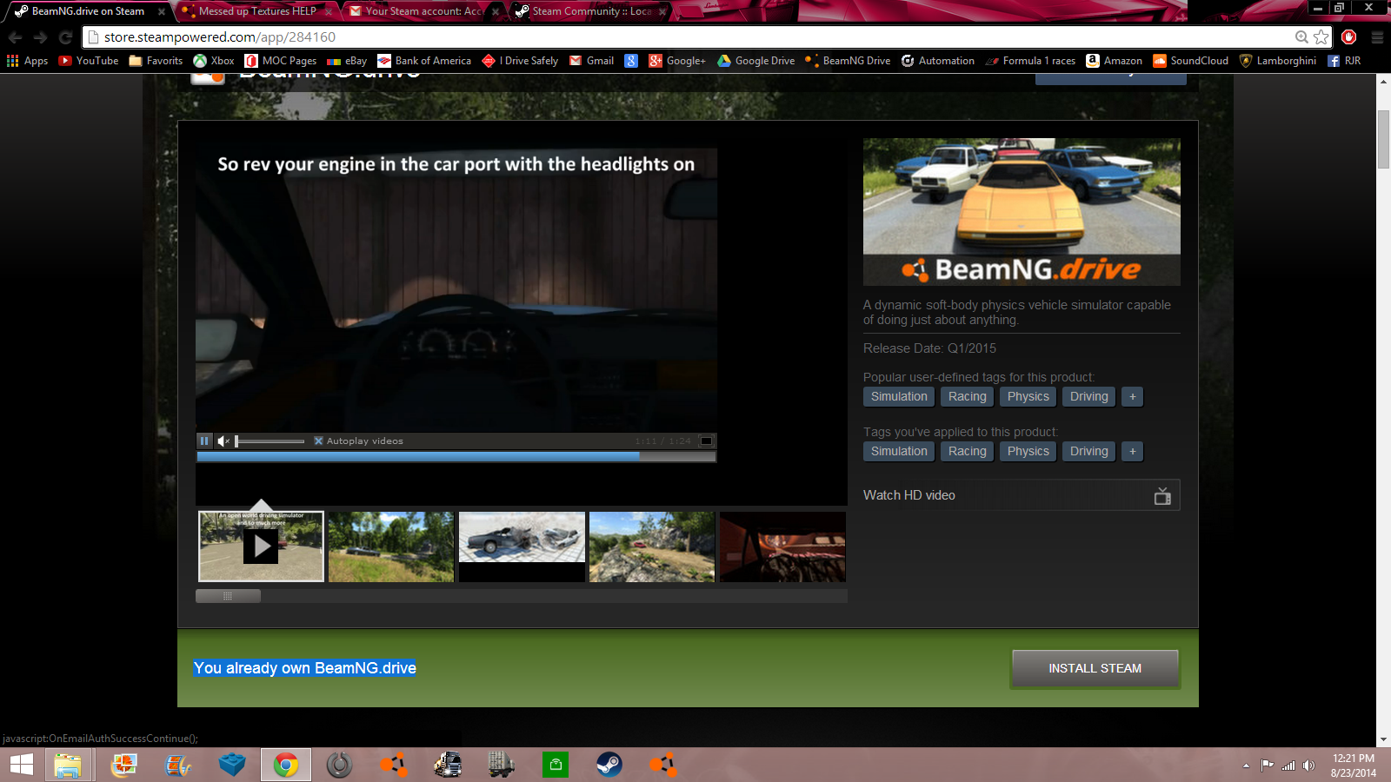Open the Favorits bookmarks folder
Screen dimensions: 1391x782
click(156, 61)
